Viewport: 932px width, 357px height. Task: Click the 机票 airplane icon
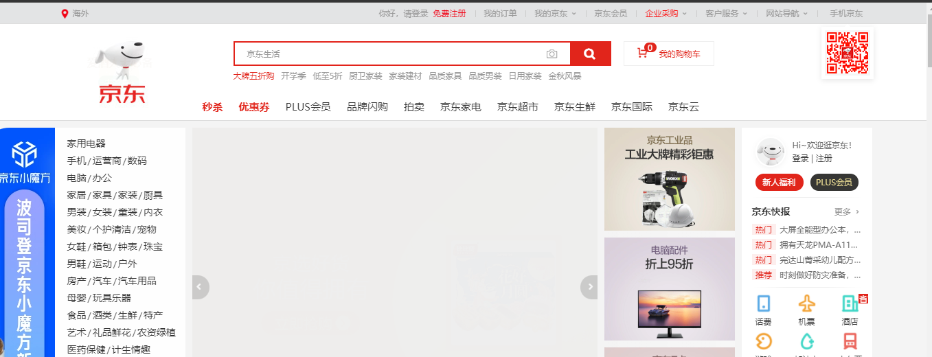[806, 303]
